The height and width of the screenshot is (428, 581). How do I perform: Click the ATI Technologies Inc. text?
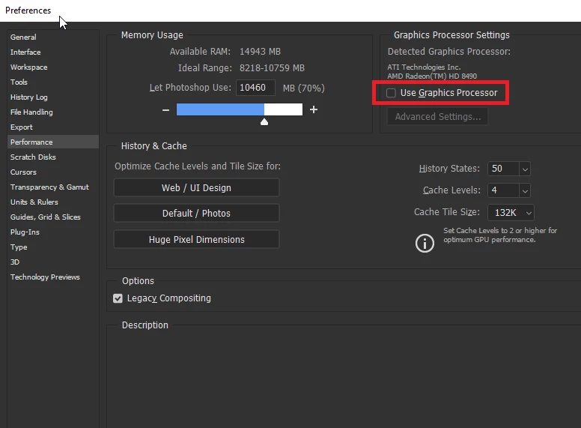pos(424,67)
